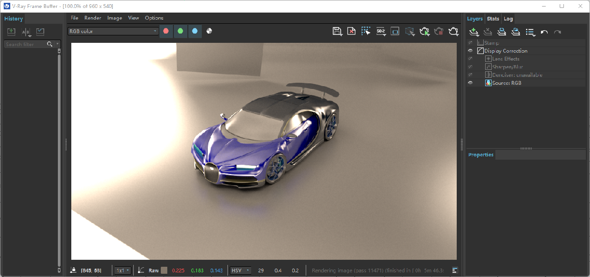Click the create layer plus icon
This screenshot has width=590, height=277.
click(x=474, y=32)
